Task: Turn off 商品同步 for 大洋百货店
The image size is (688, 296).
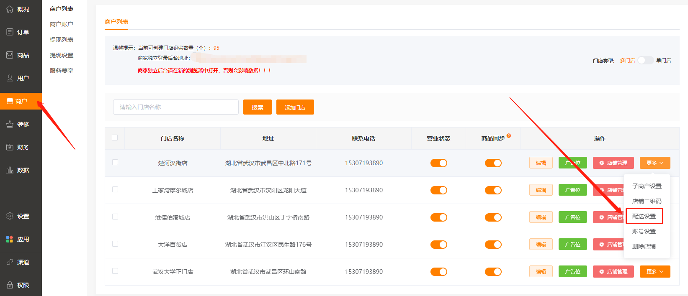Action: [493, 245]
